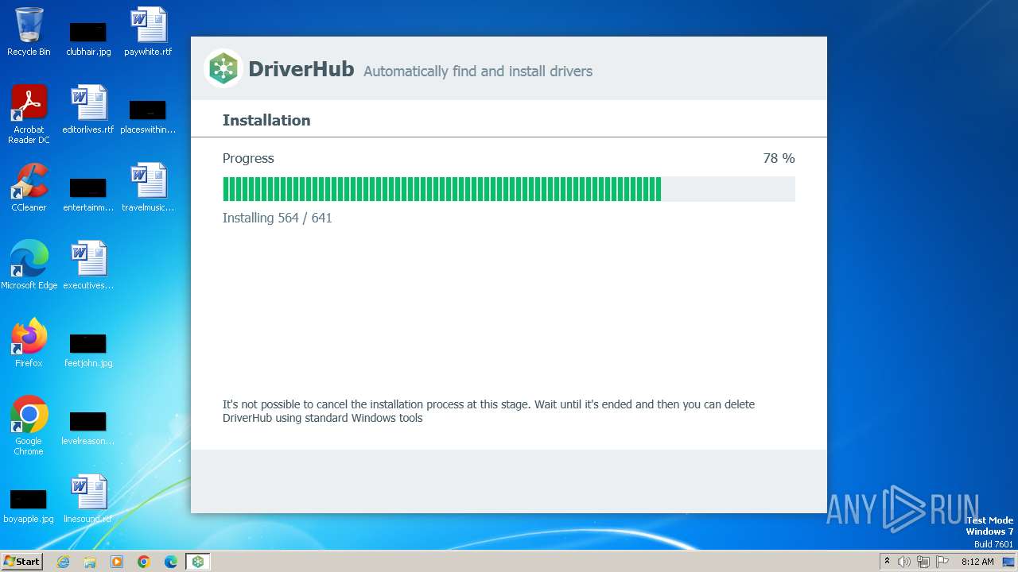
Task: Open Windows Explorer from the taskbar
Action: click(x=90, y=562)
